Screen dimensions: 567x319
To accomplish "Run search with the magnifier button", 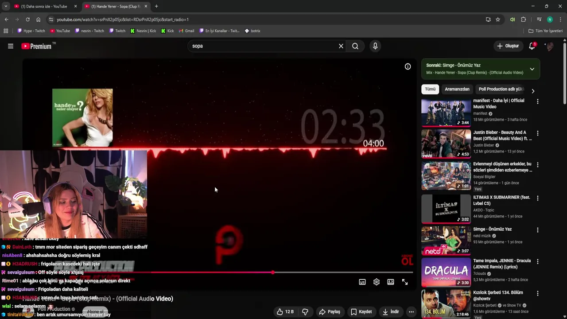I will 355,46.
